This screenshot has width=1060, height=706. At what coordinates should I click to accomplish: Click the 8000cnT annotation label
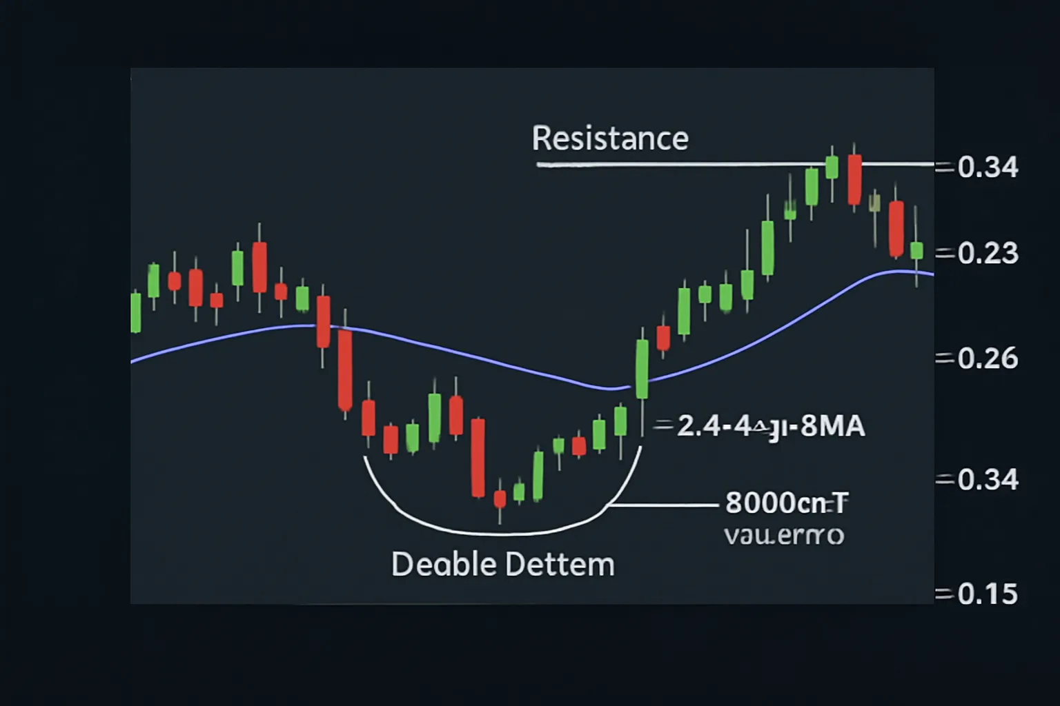[787, 503]
